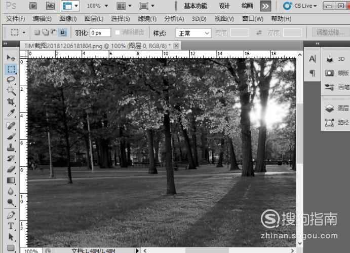The width and height of the screenshot is (350, 253).
Task: Open the 图层(L) menu
Action: click(94, 19)
